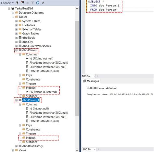
Task: Collapse the Indexes folder under dbo.Person
Action: (20, 88)
